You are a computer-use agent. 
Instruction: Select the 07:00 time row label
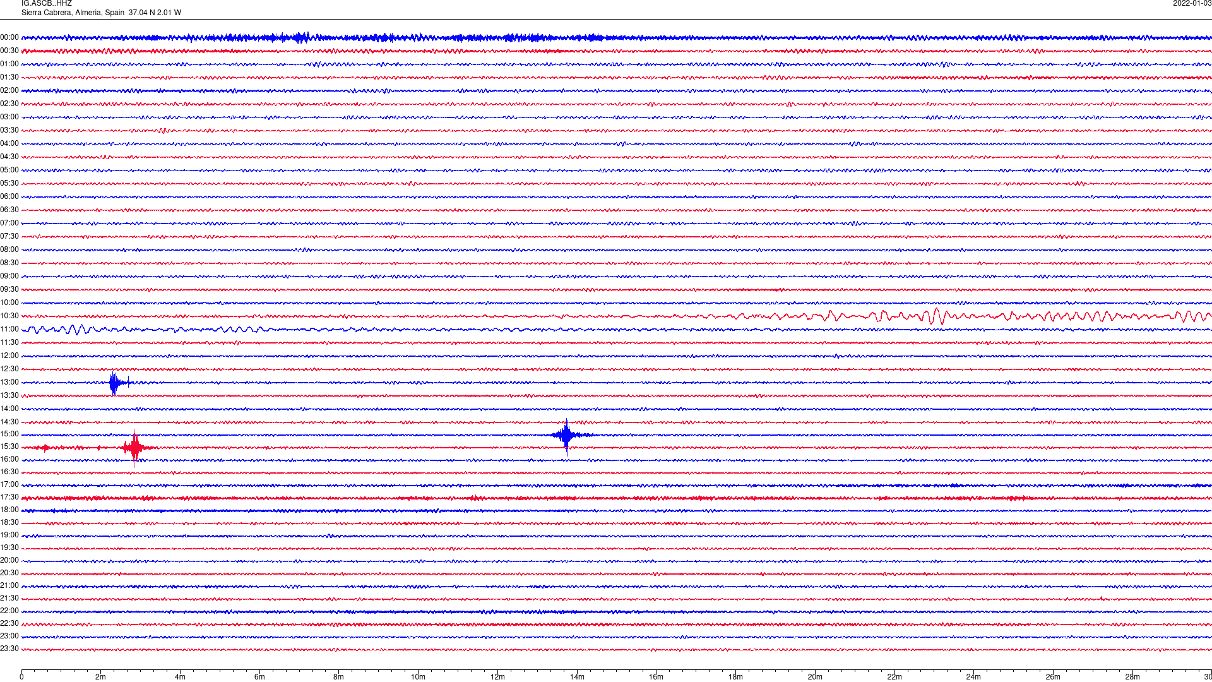9,224
